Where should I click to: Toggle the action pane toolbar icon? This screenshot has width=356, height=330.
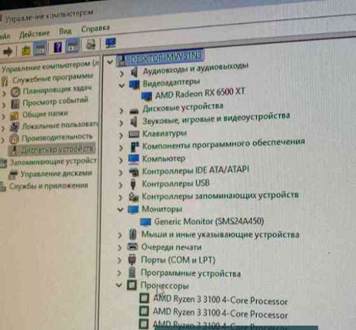click(x=72, y=46)
